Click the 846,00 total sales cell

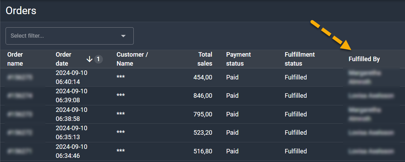click(x=203, y=96)
